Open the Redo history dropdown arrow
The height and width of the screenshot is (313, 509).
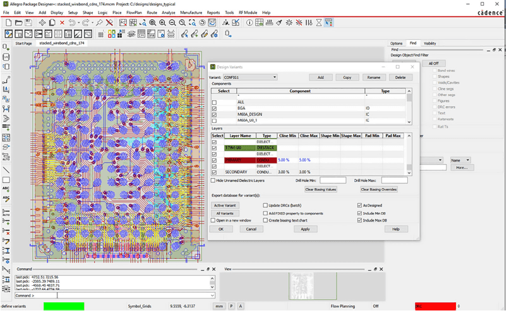tap(92, 23)
